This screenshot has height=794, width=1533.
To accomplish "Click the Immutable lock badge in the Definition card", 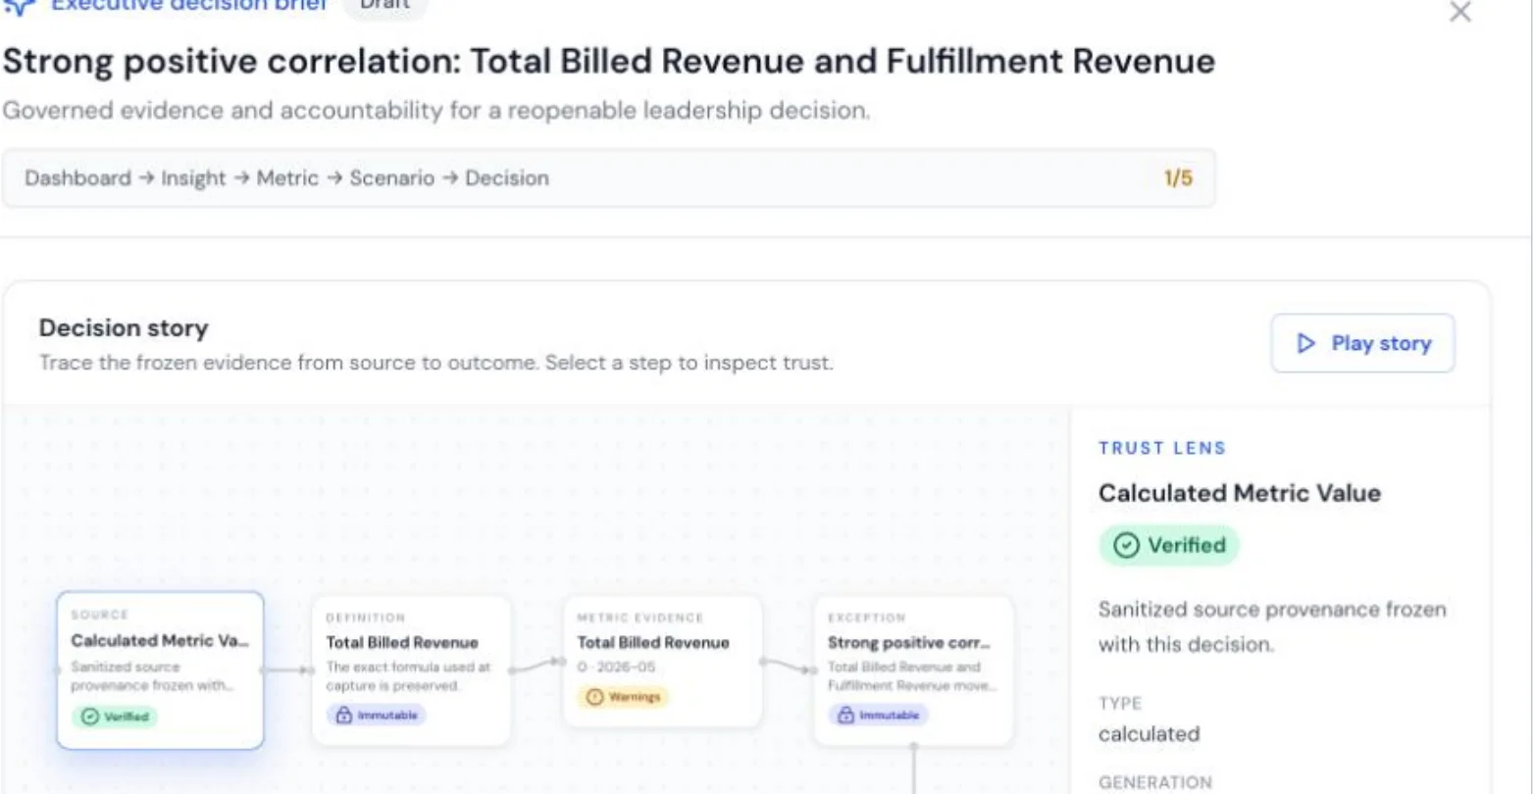I will pos(377,716).
